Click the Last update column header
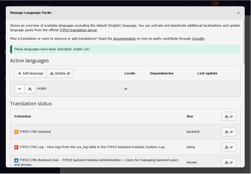 point(207,73)
